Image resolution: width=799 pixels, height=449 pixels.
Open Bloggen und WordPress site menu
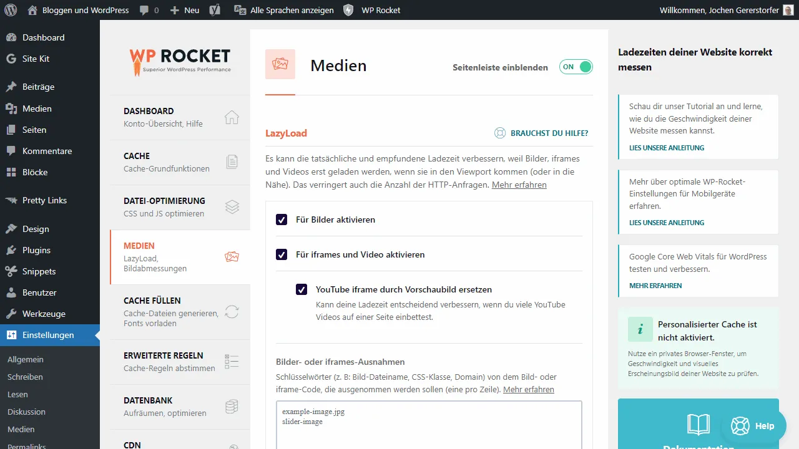tap(78, 10)
